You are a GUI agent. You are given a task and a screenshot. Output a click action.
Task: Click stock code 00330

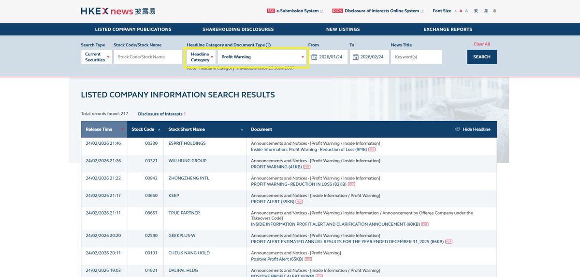point(151,144)
